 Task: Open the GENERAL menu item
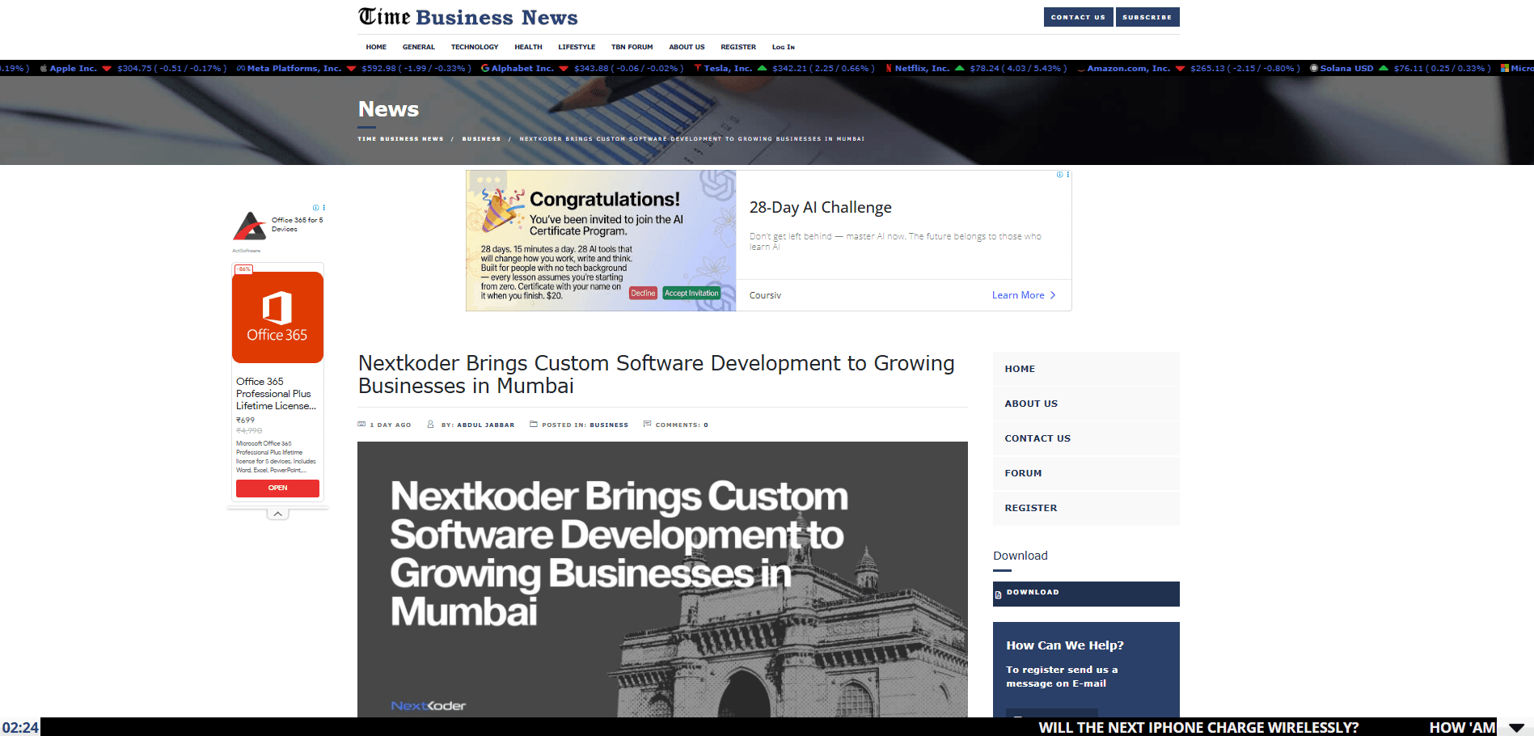click(419, 47)
